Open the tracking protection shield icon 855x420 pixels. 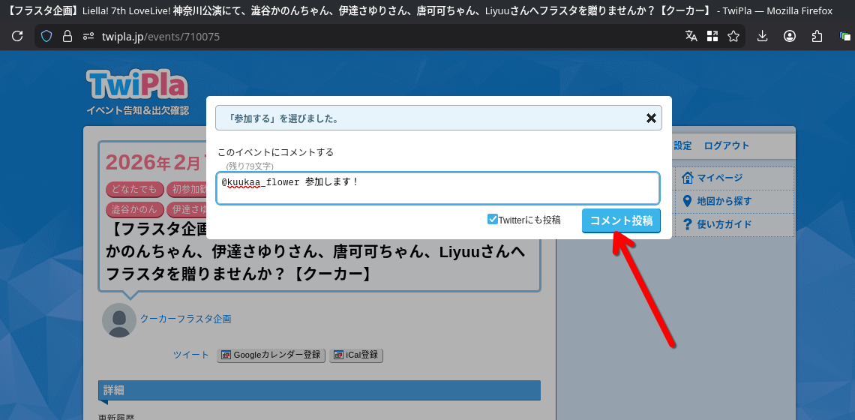point(47,37)
